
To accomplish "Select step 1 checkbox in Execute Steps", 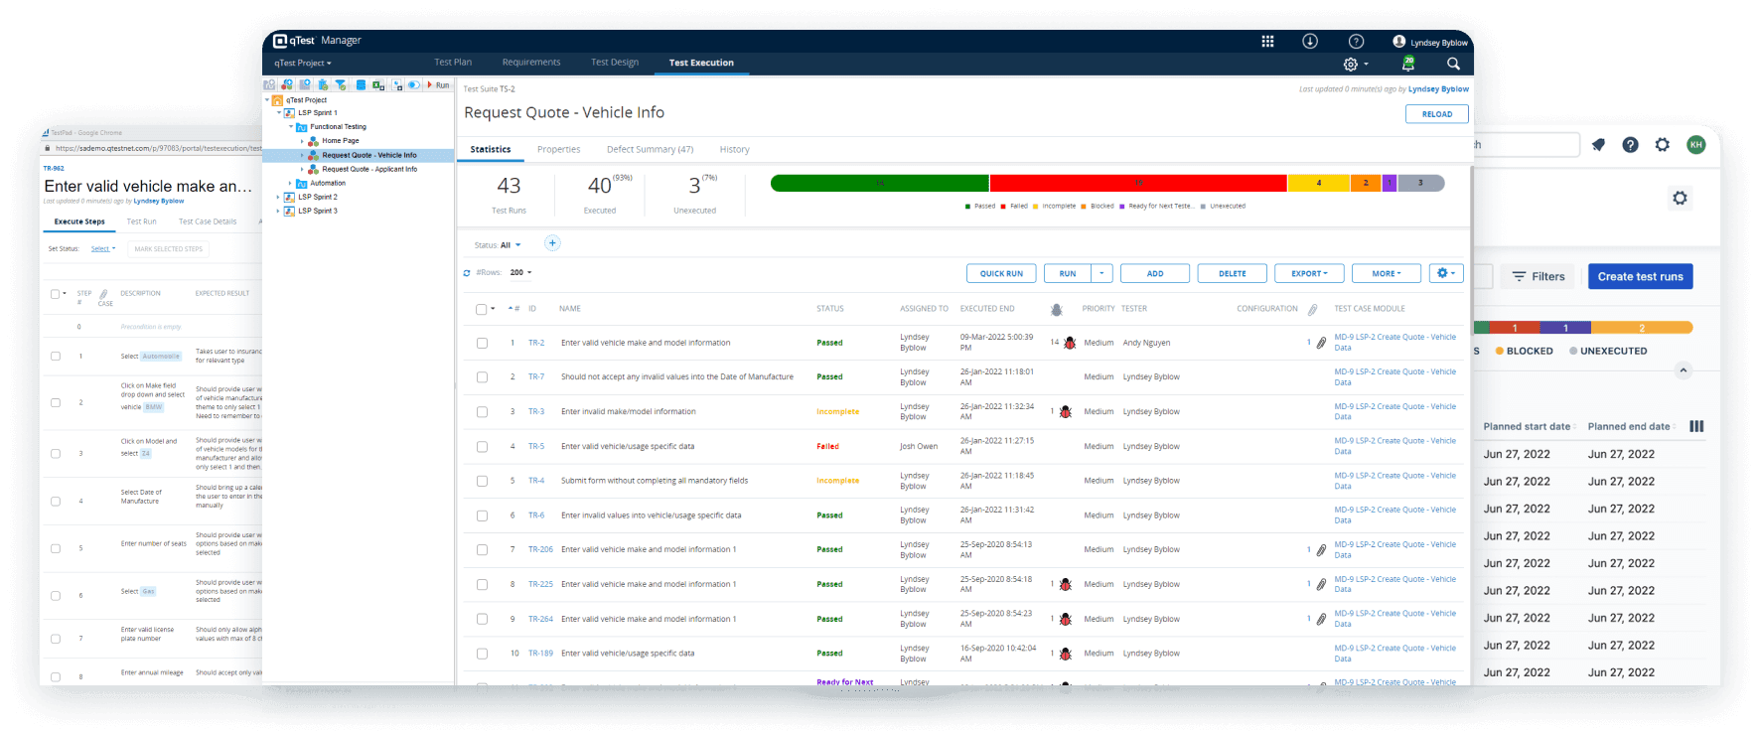I will (x=56, y=356).
